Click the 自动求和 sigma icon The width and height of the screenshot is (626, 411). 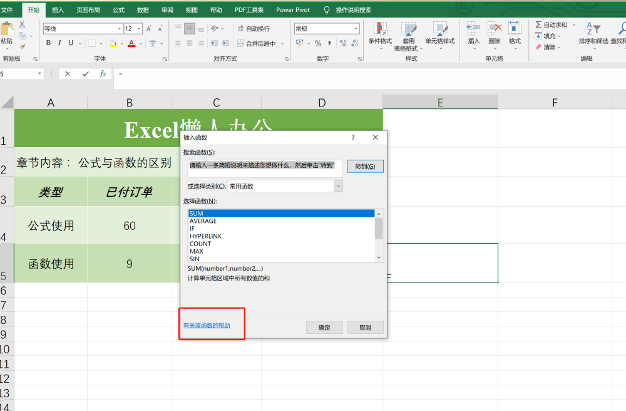538,25
